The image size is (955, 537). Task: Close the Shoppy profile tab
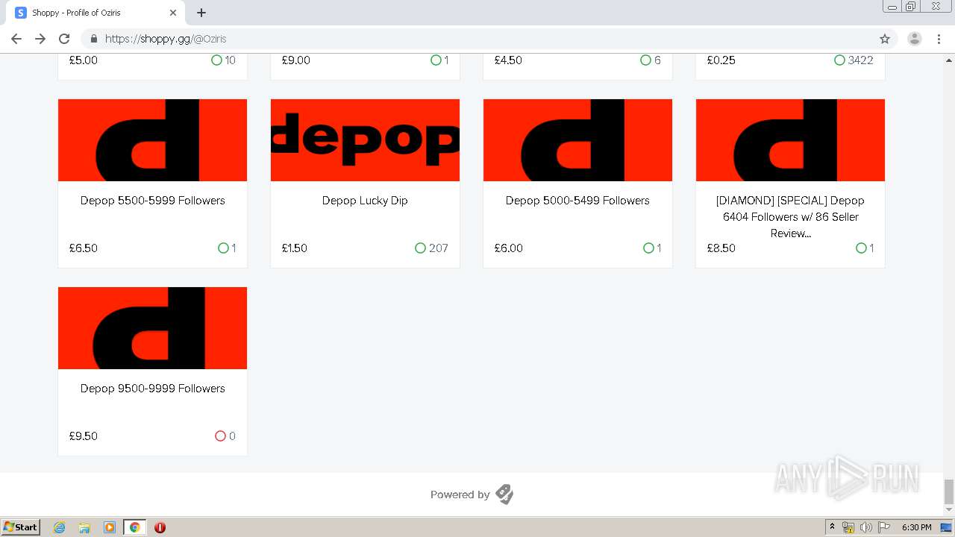[x=173, y=13]
